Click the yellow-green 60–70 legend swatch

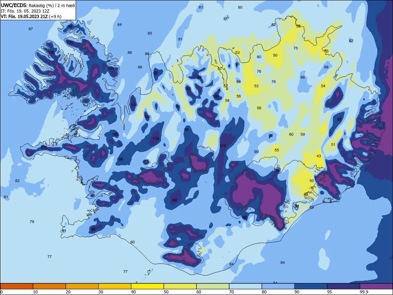click(x=213, y=286)
